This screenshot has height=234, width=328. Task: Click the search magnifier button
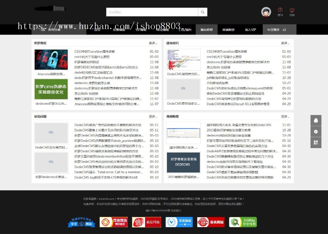[x=203, y=12]
